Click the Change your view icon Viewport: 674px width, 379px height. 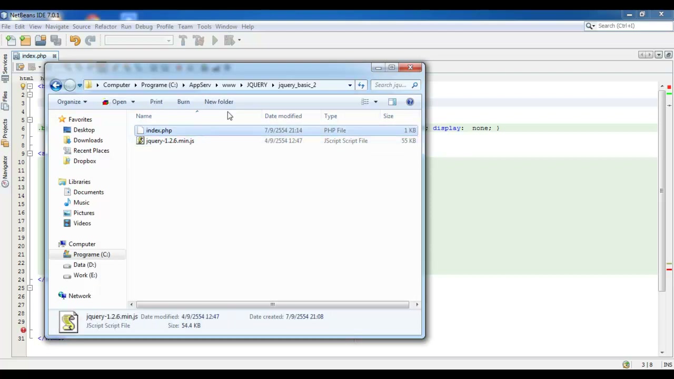click(365, 102)
